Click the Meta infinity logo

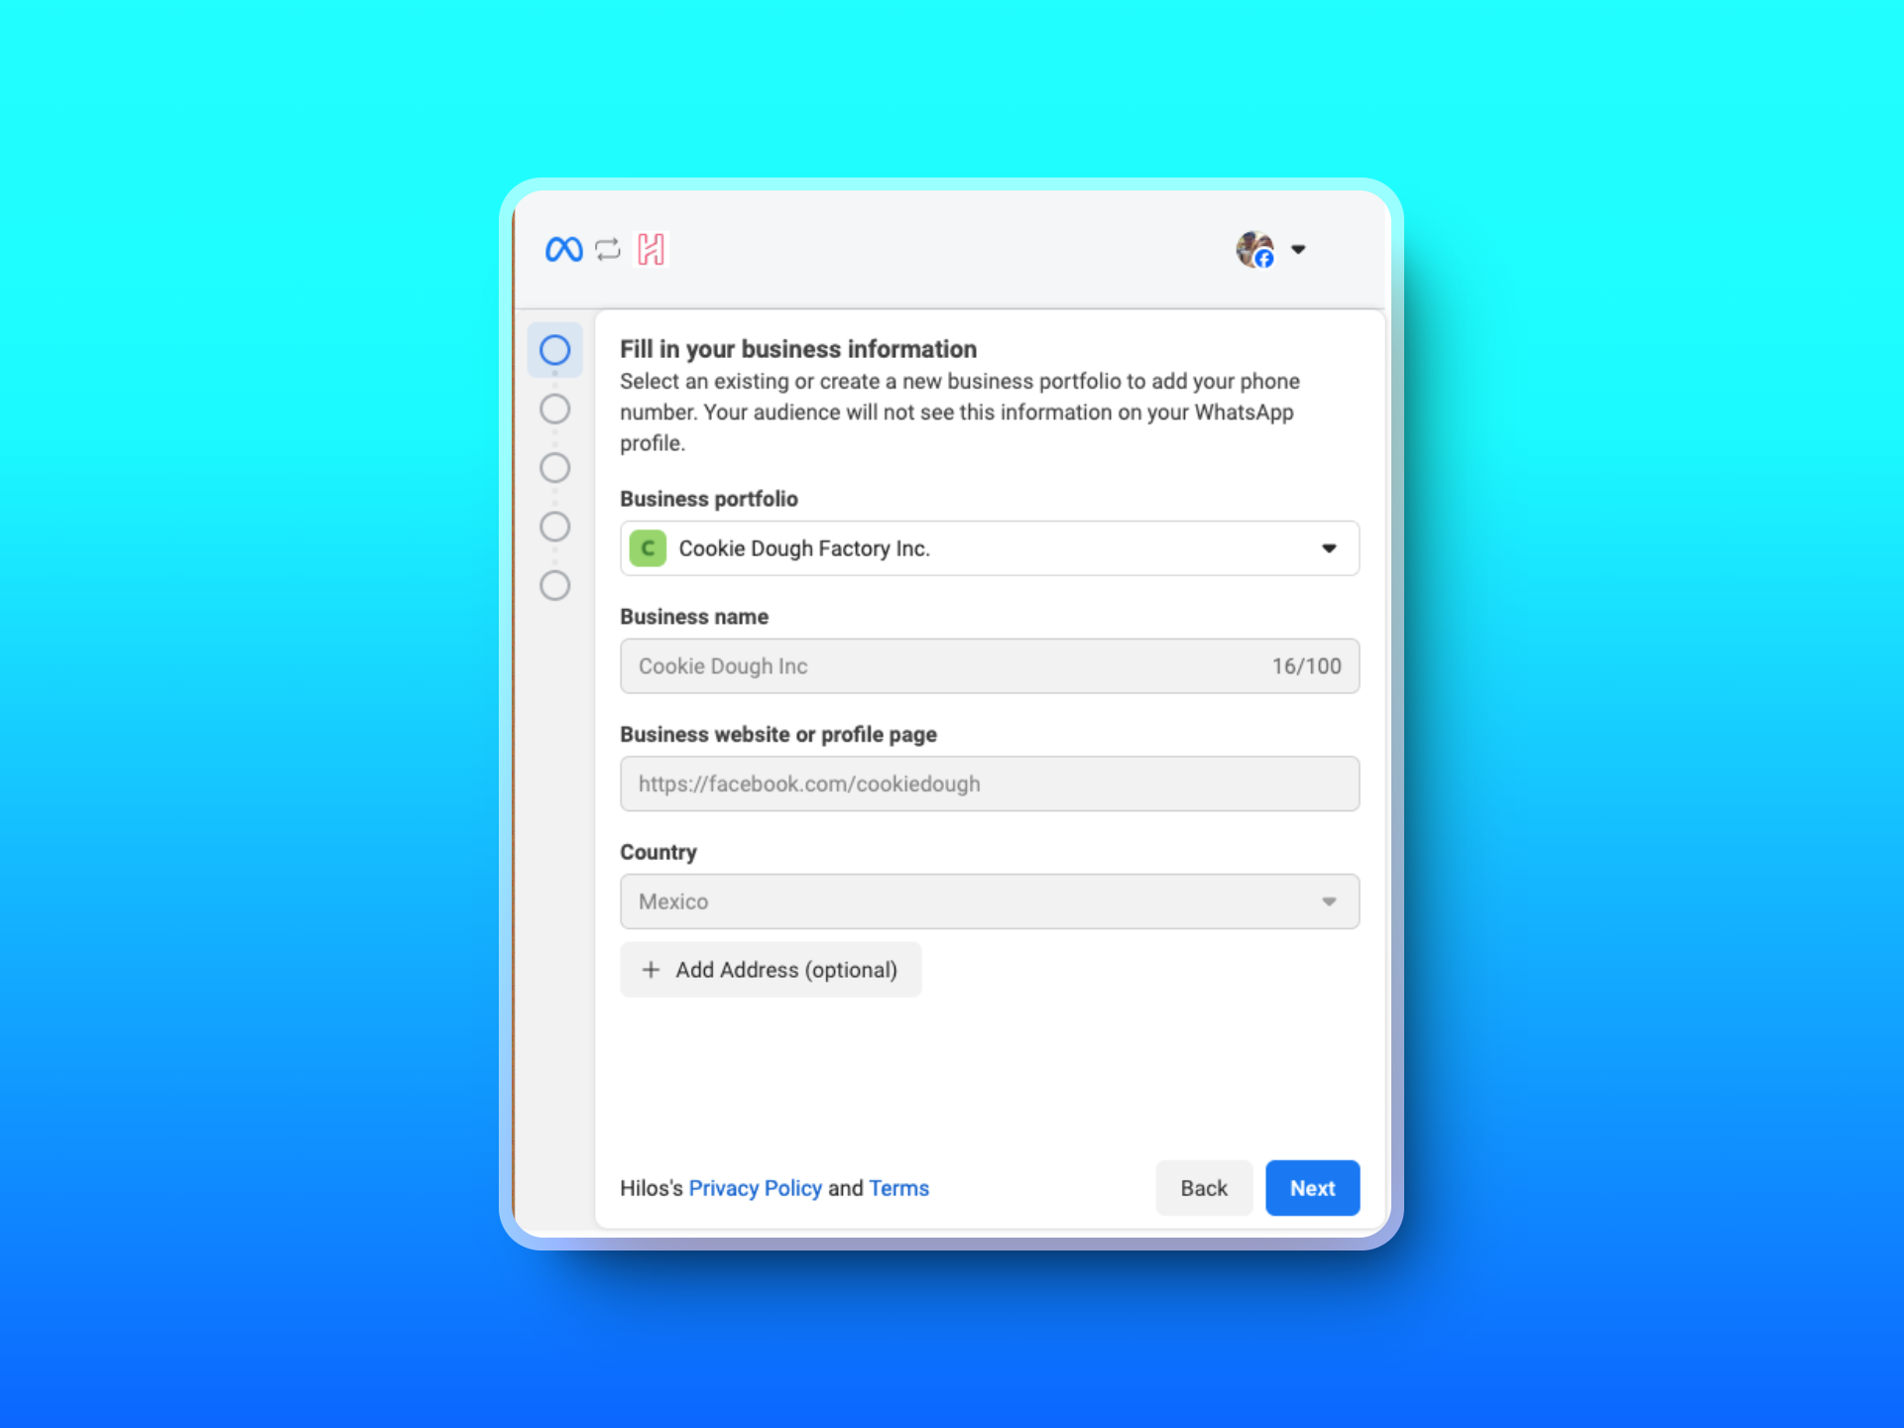pyautogui.click(x=563, y=249)
